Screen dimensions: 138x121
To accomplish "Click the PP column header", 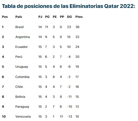I will tap(62, 17).
